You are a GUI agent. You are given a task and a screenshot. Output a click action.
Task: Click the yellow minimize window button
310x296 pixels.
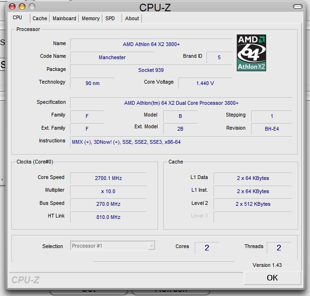pyautogui.click(x=22, y=7)
